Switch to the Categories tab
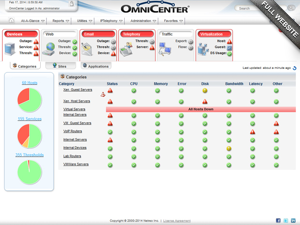Image resolution: width=300 pixels, height=225 pixels. (25, 66)
